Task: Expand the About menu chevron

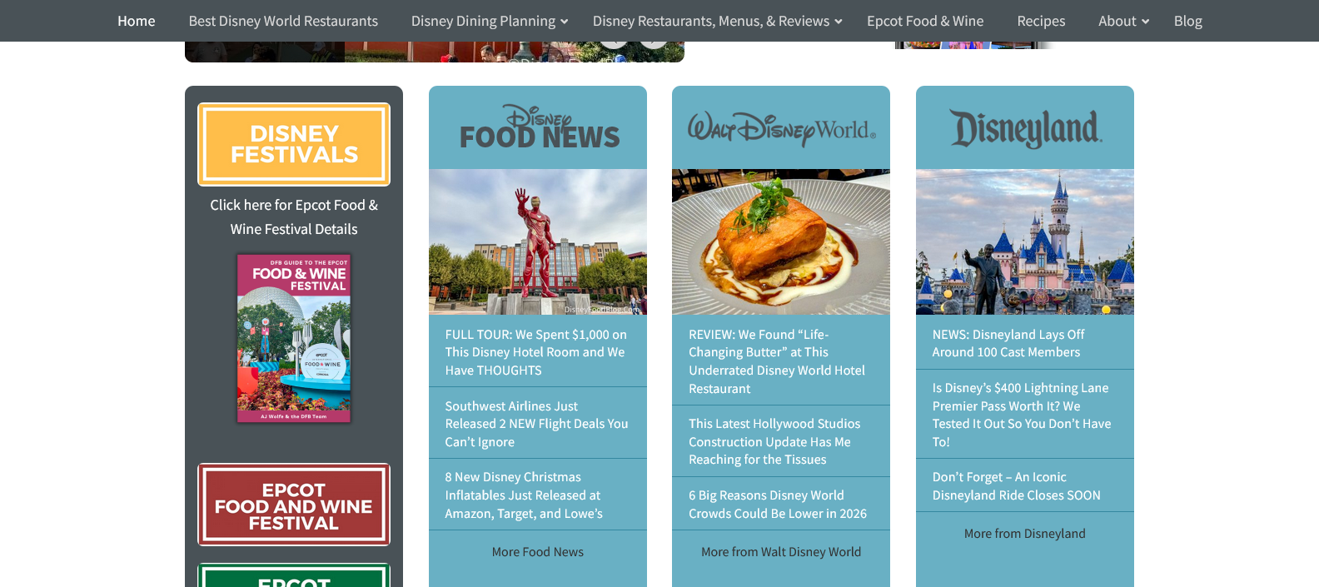Action: click(1146, 22)
